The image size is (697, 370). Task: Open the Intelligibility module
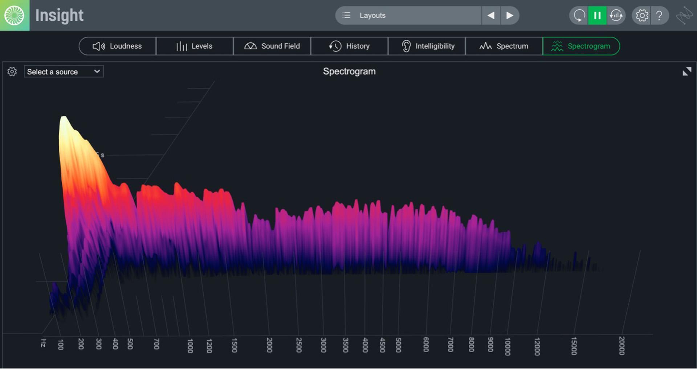coord(427,46)
